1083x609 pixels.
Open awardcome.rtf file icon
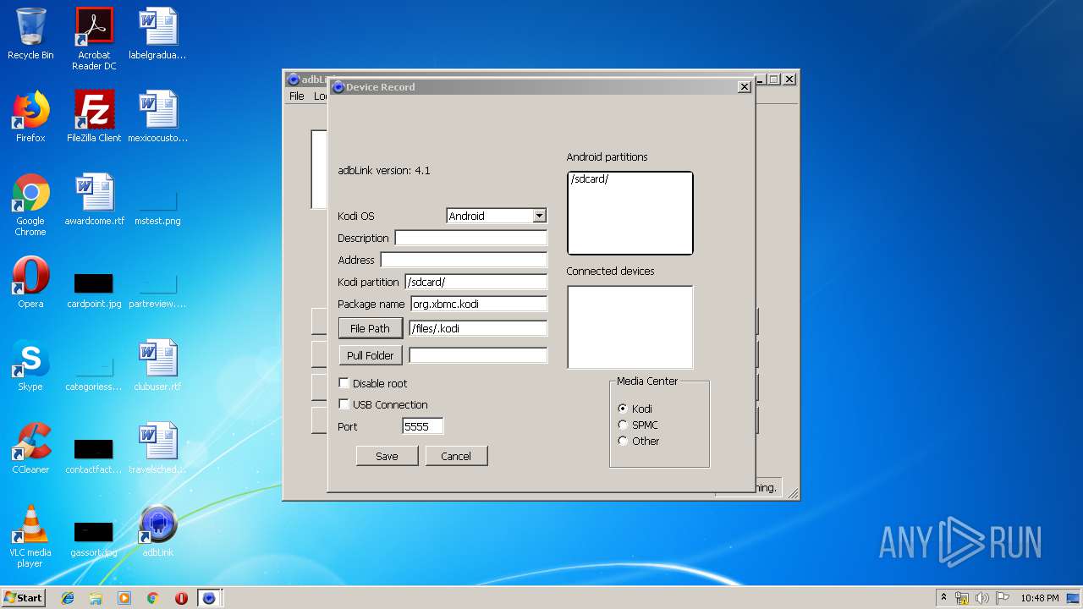click(94, 200)
